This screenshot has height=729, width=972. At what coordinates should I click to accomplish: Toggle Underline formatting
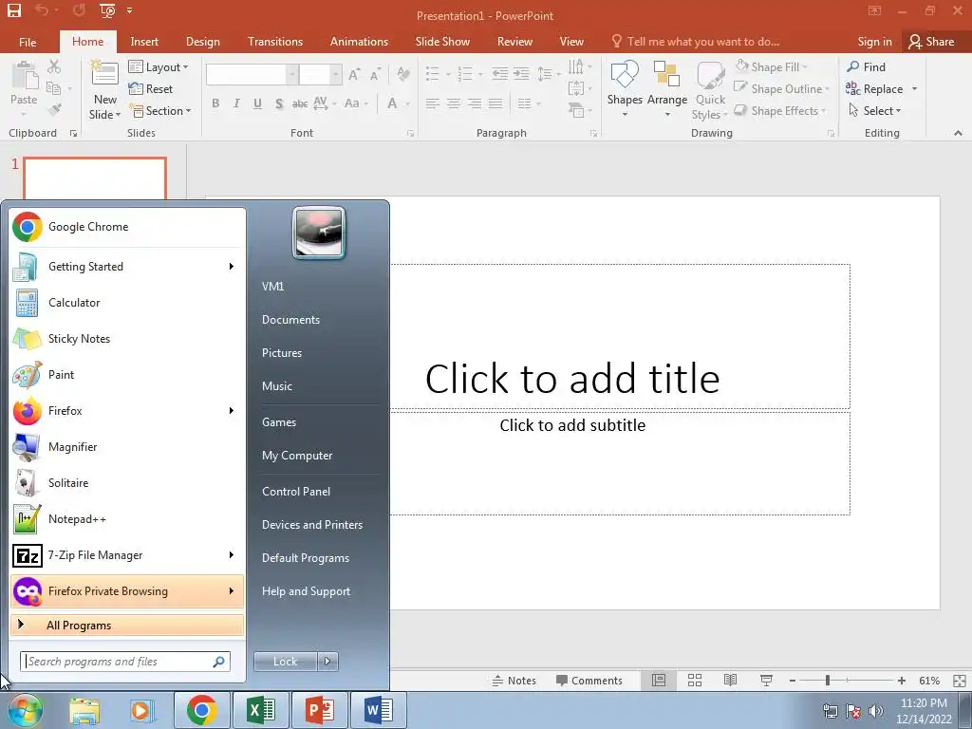(257, 103)
